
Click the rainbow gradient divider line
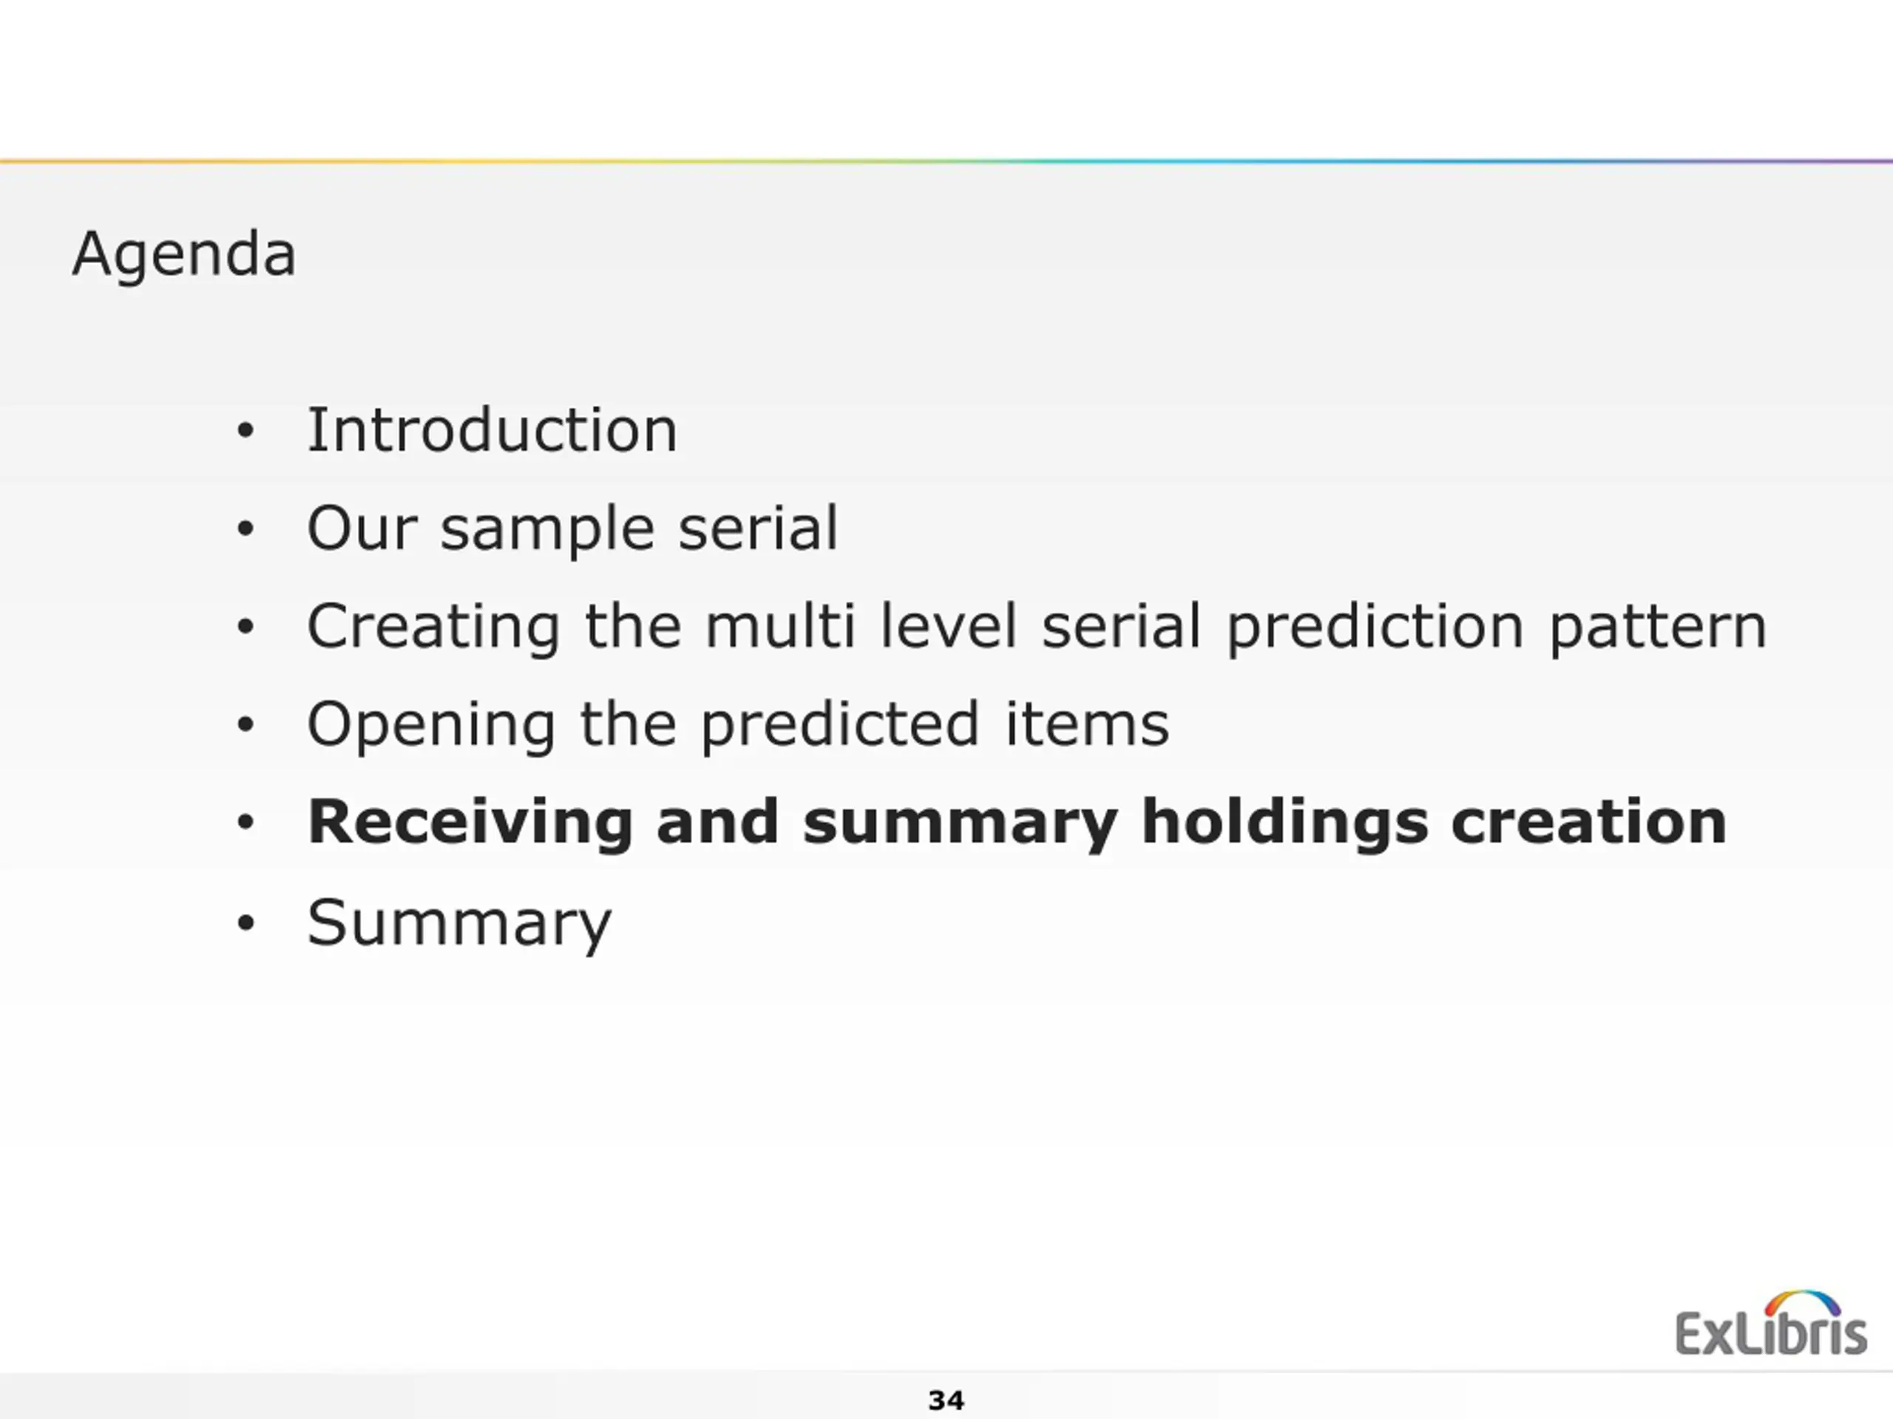tap(946, 161)
